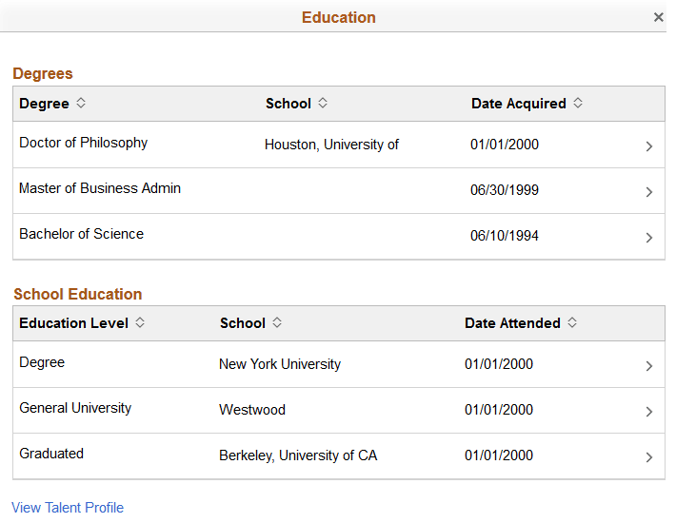The height and width of the screenshot is (523, 676).
Task: Open Master of Business Admin details chevron
Action: [649, 192]
